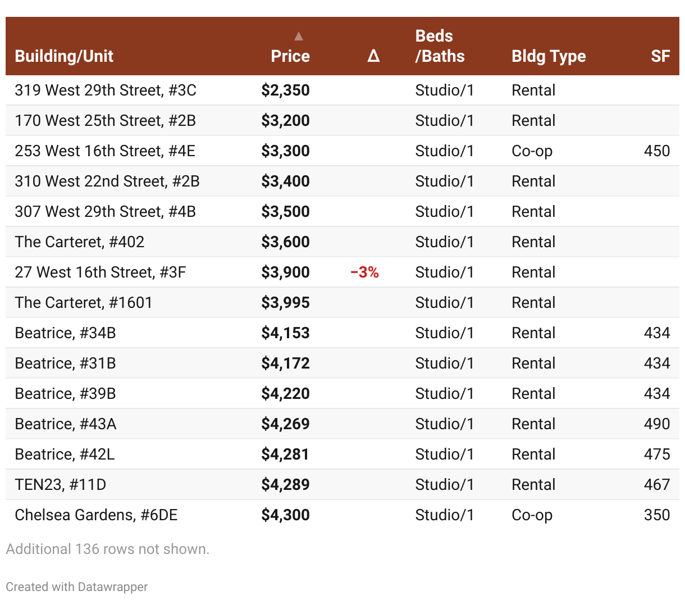The width and height of the screenshot is (685, 600).
Task: Select 253 West 16th Street, #4E listing
Action: 105,151
